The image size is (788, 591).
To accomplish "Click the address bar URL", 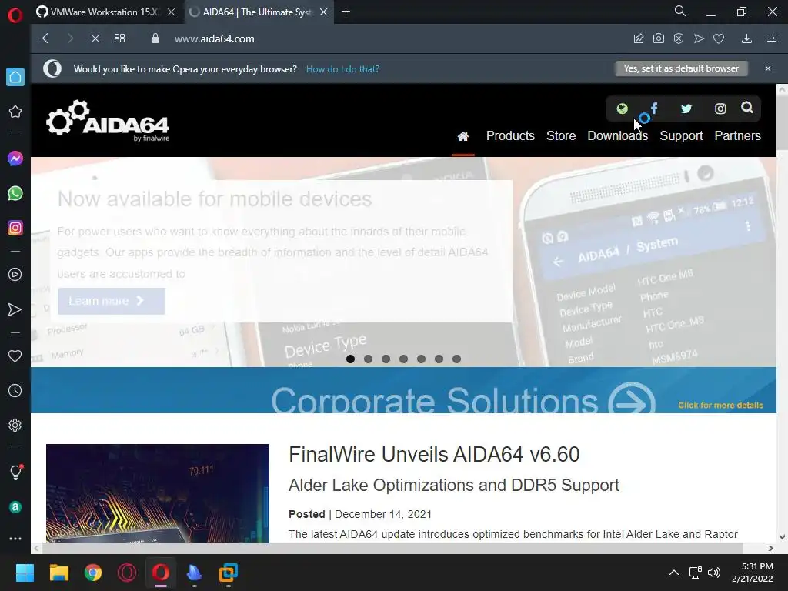I will pyautogui.click(x=215, y=38).
